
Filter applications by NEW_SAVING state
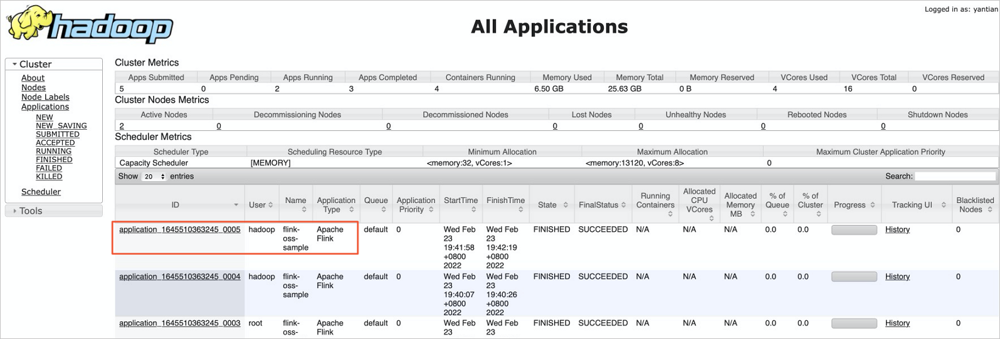(x=61, y=126)
